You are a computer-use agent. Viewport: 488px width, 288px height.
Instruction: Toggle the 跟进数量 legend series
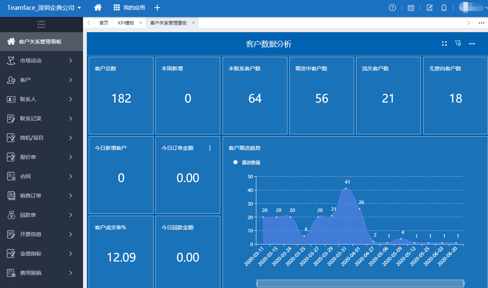[x=246, y=162]
